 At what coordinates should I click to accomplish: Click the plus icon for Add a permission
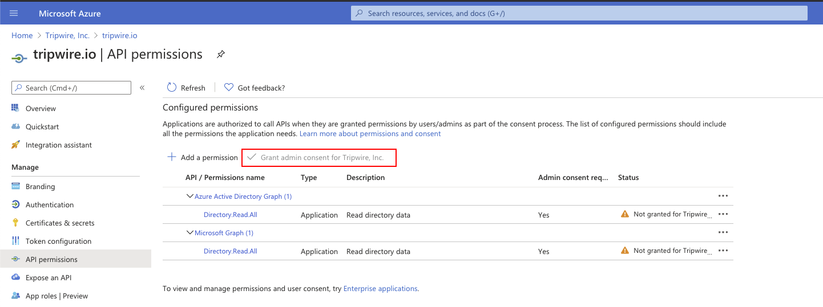coord(171,157)
